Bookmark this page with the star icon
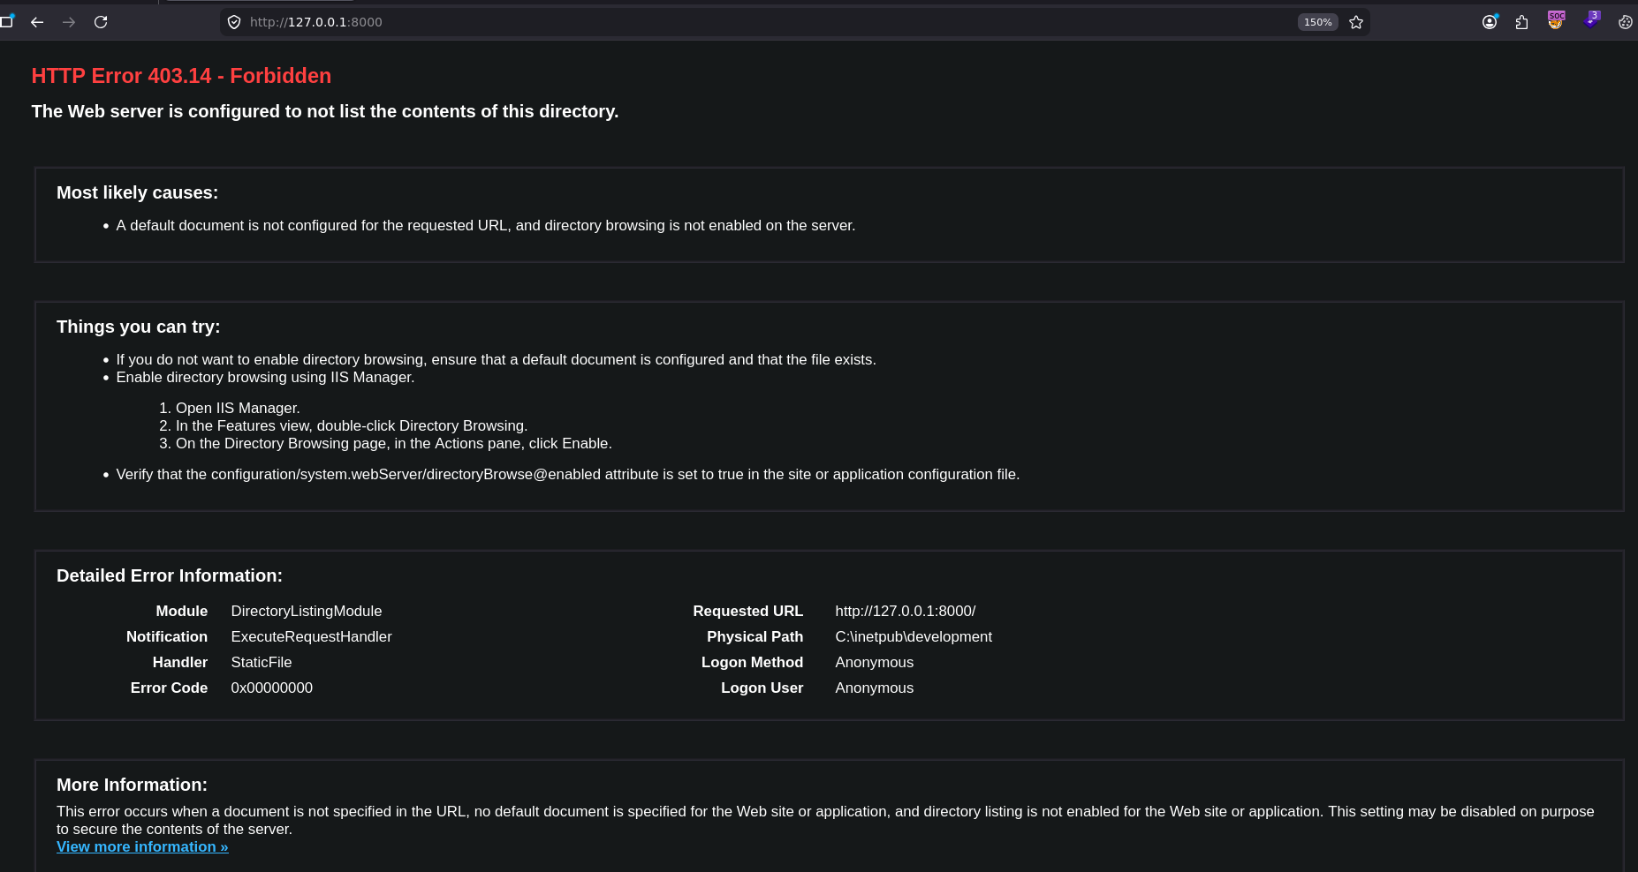Image resolution: width=1638 pixels, height=872 pixels. pos(1356,22)
